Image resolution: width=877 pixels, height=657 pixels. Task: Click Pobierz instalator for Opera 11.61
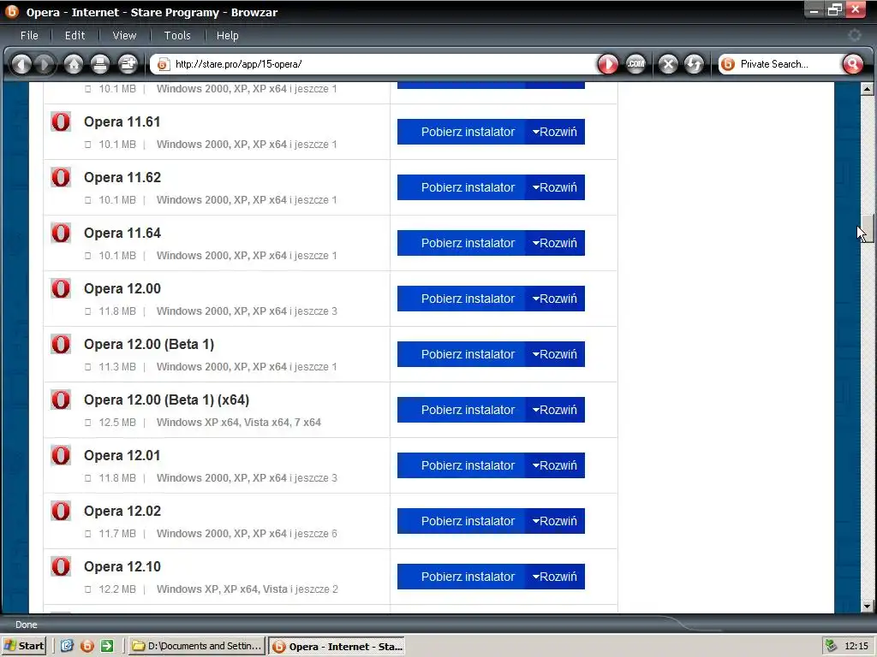coord(462,132)
